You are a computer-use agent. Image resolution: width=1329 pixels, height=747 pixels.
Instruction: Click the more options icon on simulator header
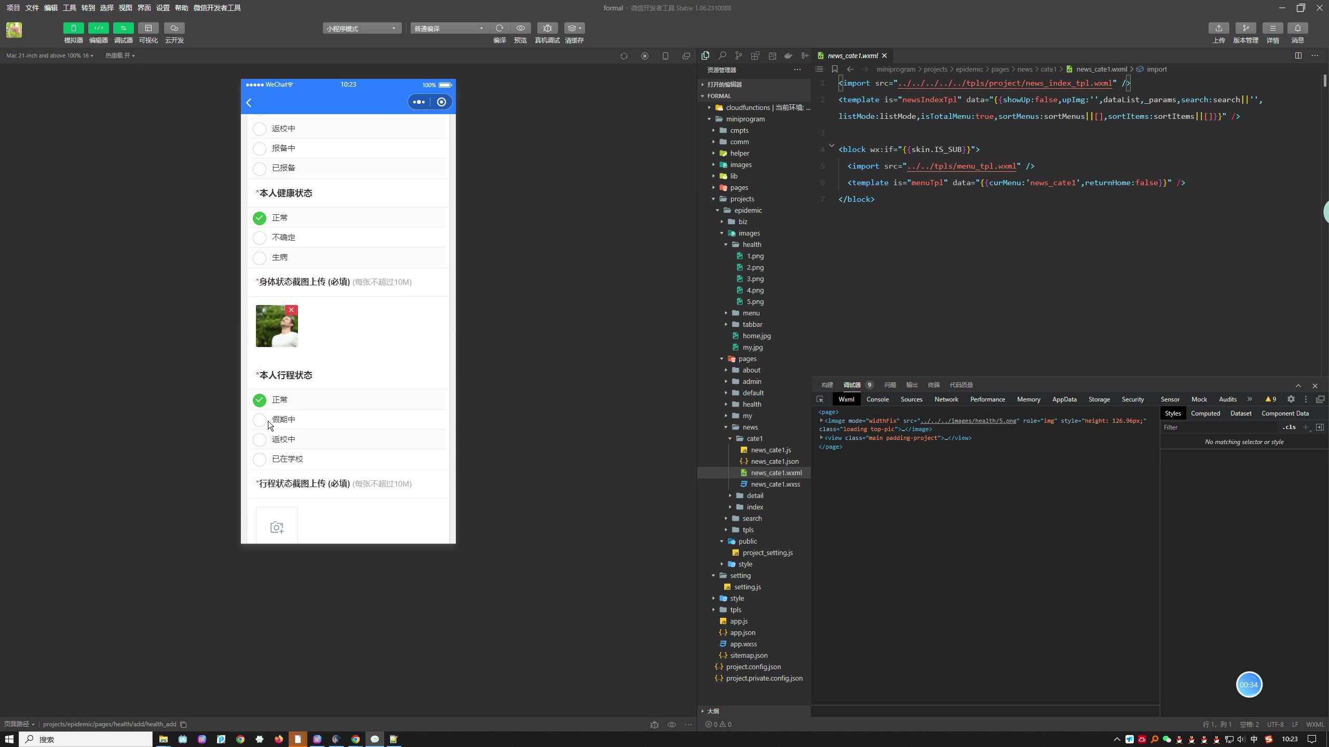(x=418, y=102)
